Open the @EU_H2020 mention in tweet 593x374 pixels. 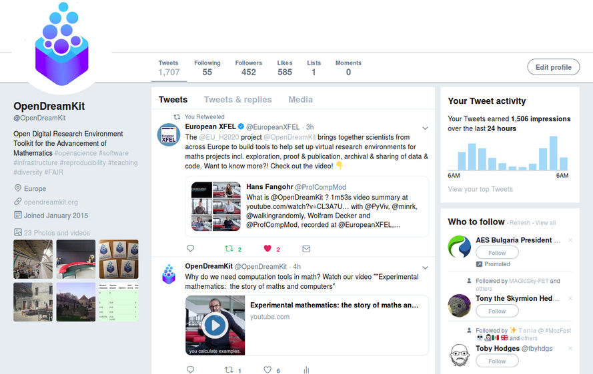(x=219, y=137)
